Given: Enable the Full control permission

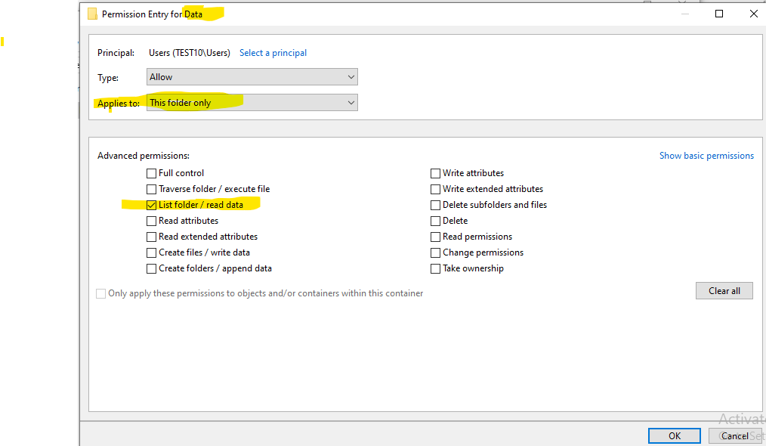Looking at the screenshot, I should (x=151, y=172).
